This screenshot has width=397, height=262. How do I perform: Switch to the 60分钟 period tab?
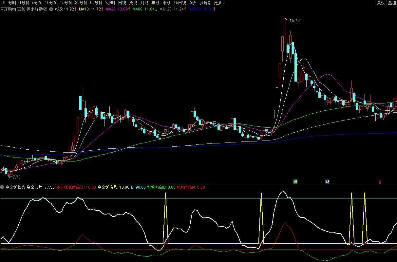click(96, 3)
